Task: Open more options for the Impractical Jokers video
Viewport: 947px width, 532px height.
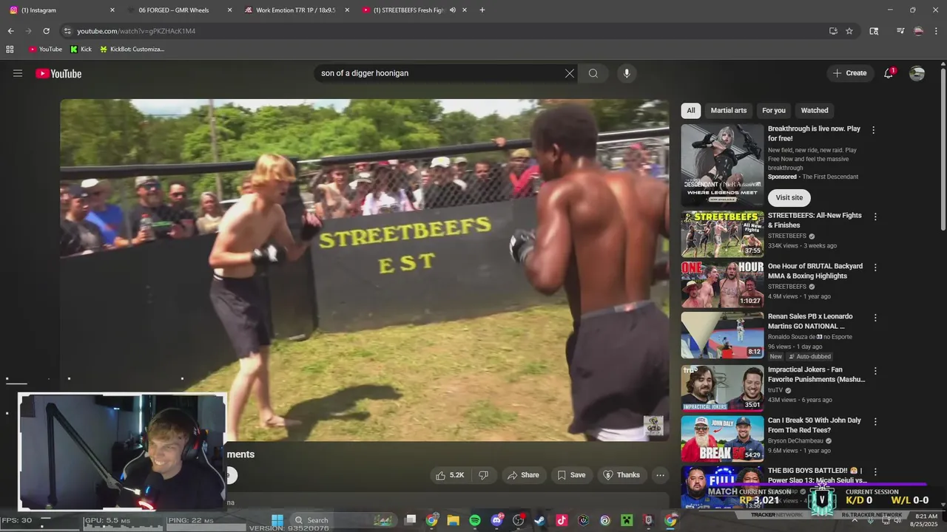Action: pos(875,371)
